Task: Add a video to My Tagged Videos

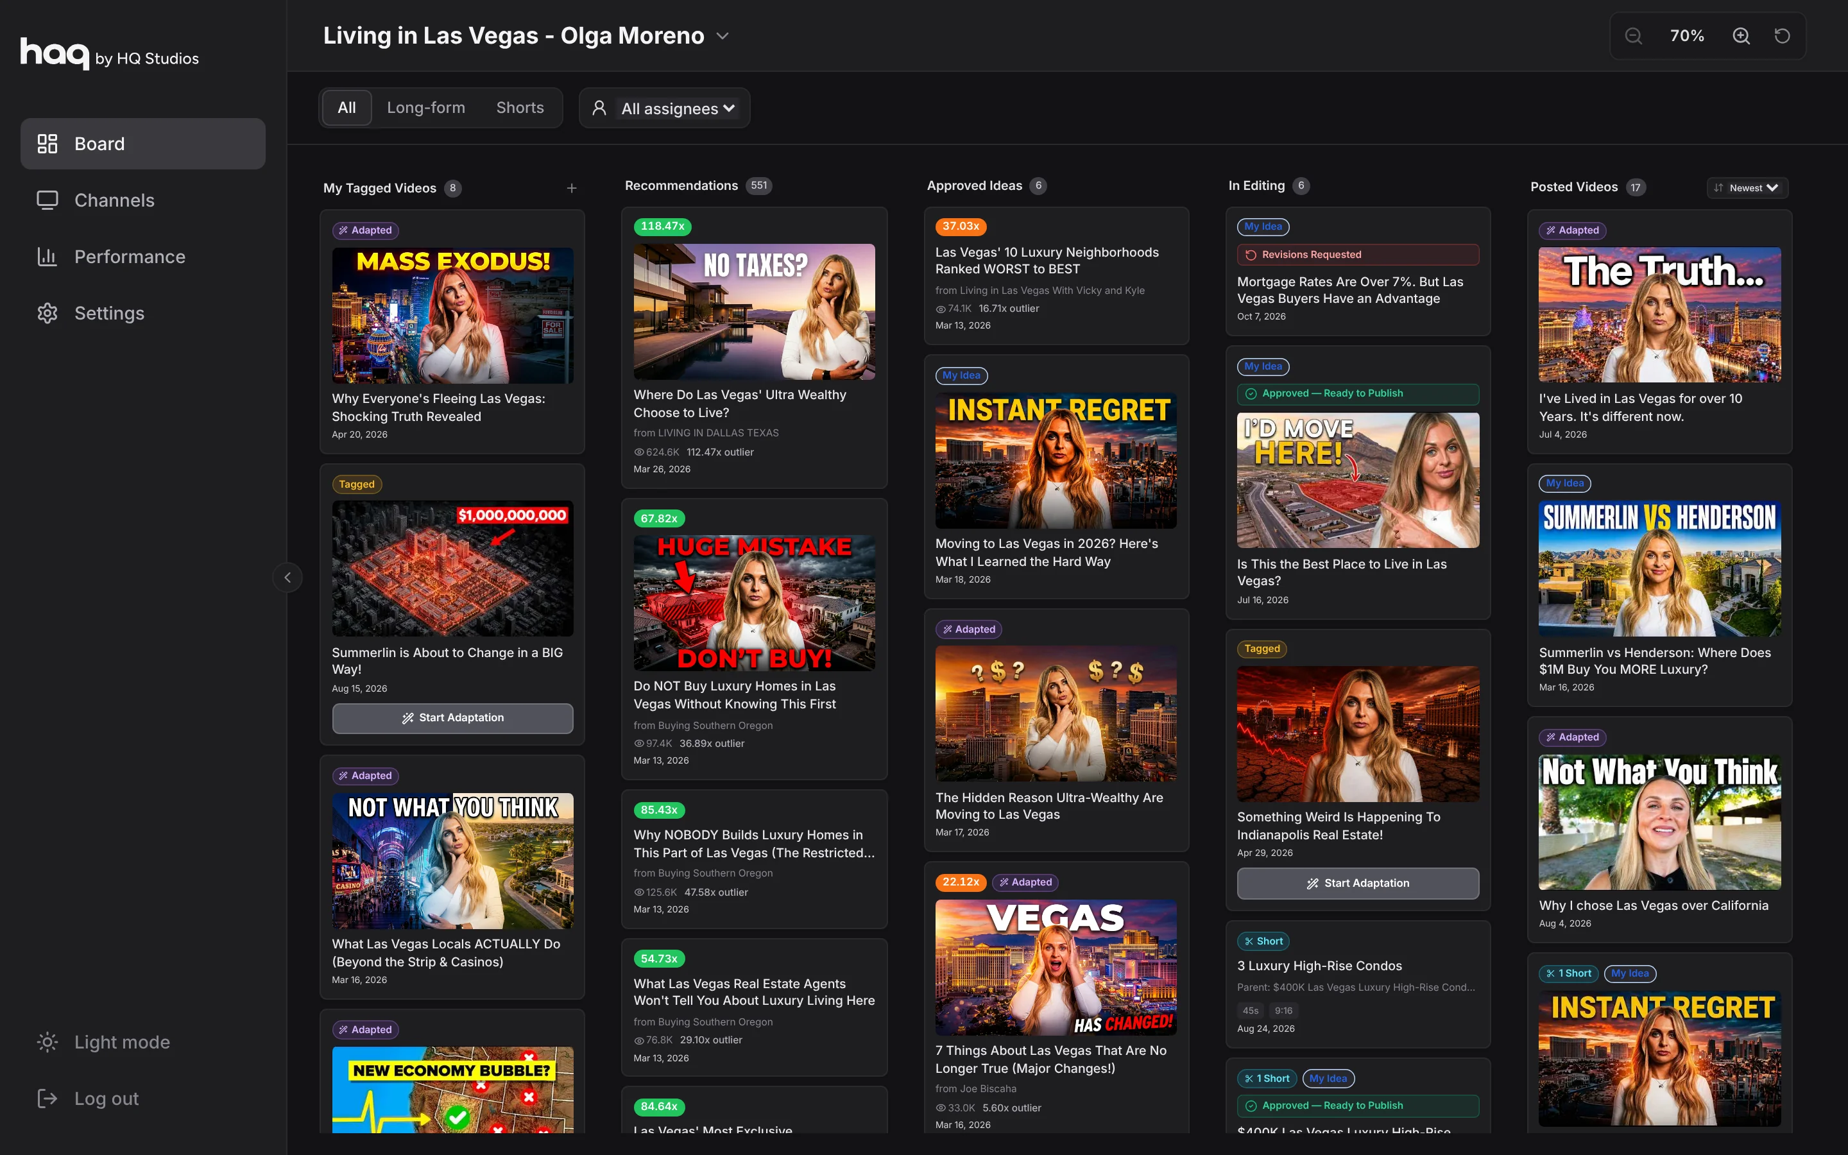Action: [571, 188]
